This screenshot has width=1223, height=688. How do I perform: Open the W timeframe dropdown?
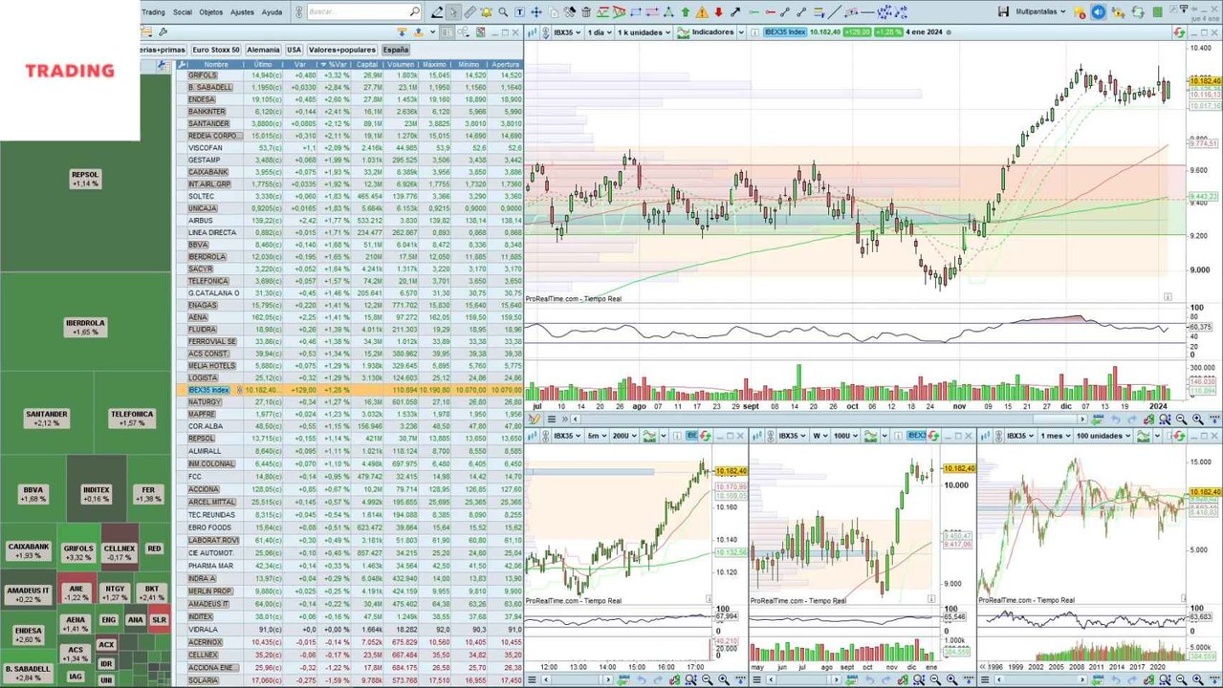pyautogui.click(x=819, y=436)
